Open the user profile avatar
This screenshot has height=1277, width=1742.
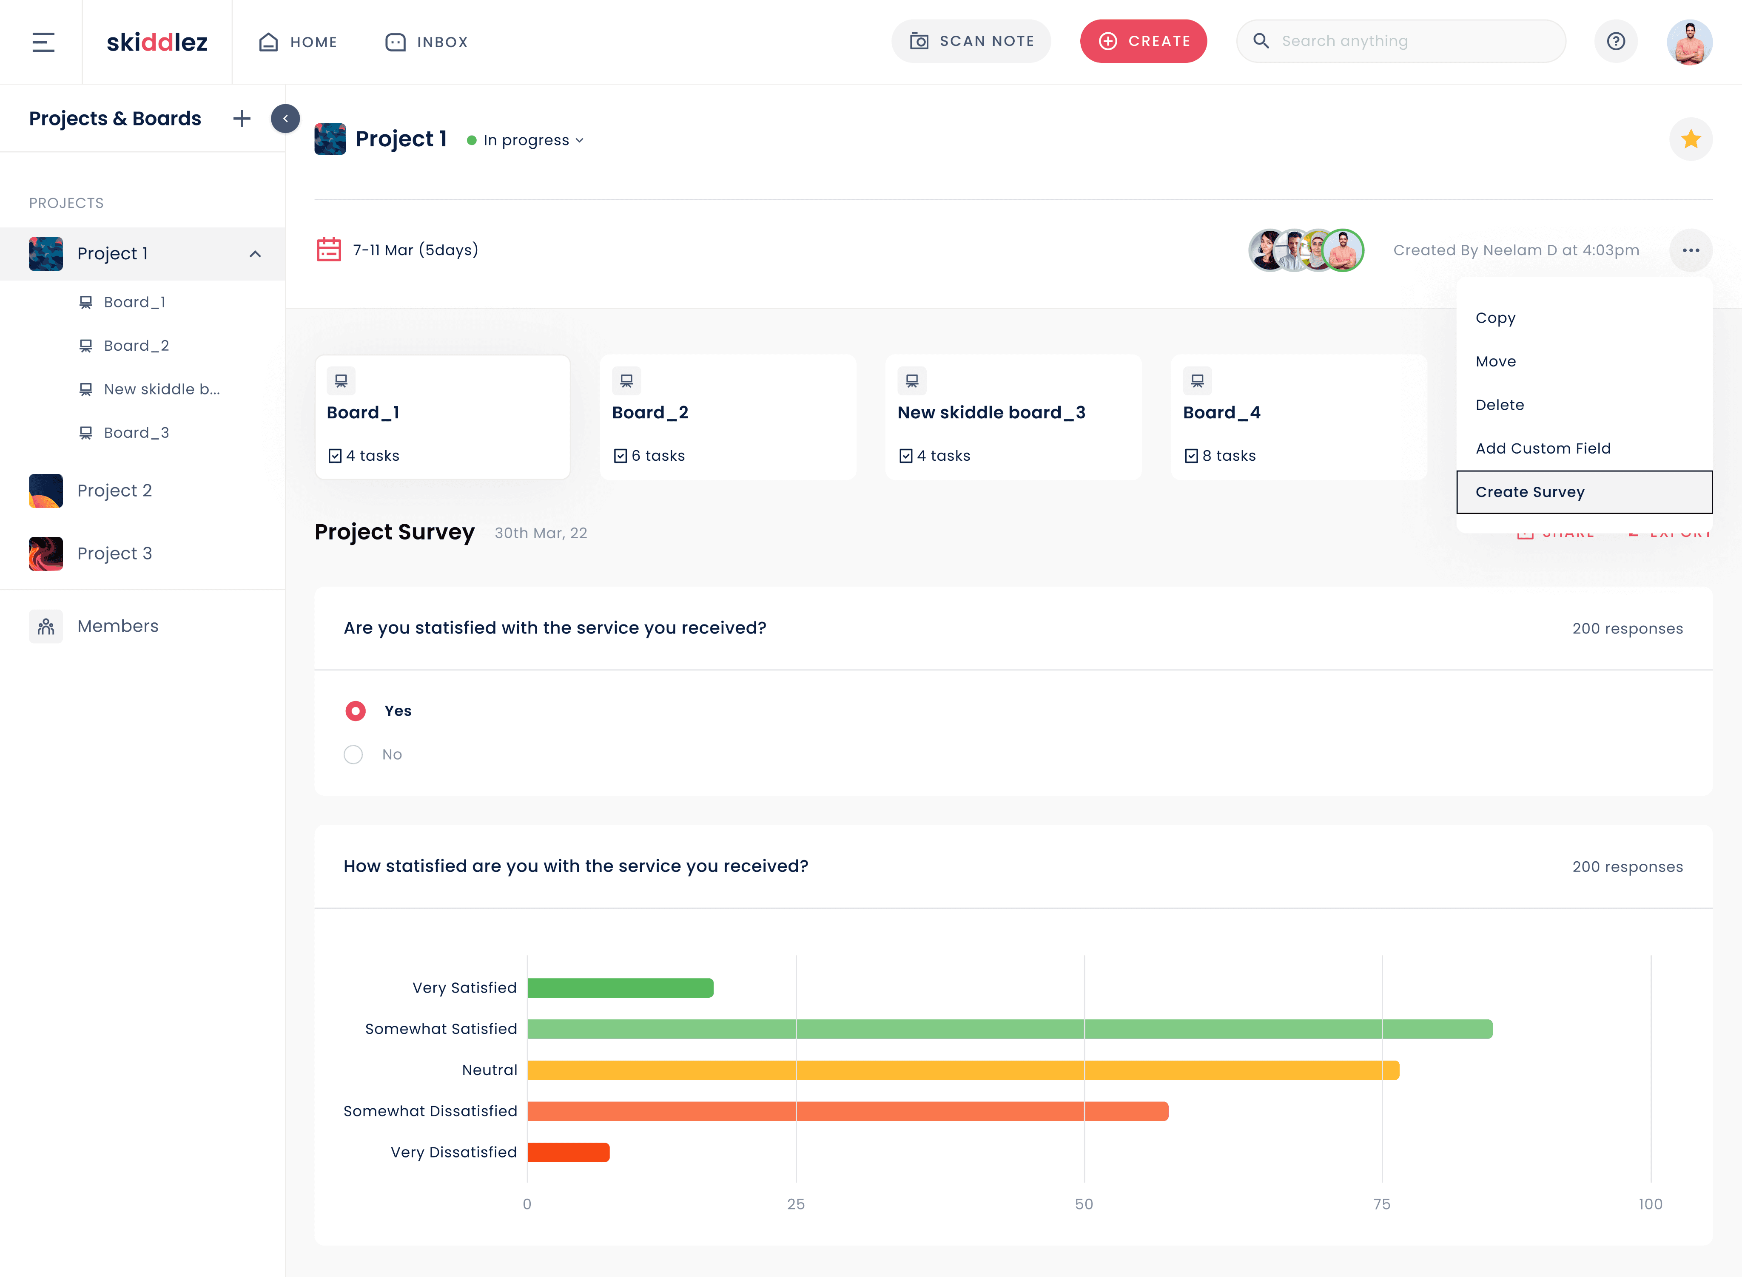[1689, 42]
